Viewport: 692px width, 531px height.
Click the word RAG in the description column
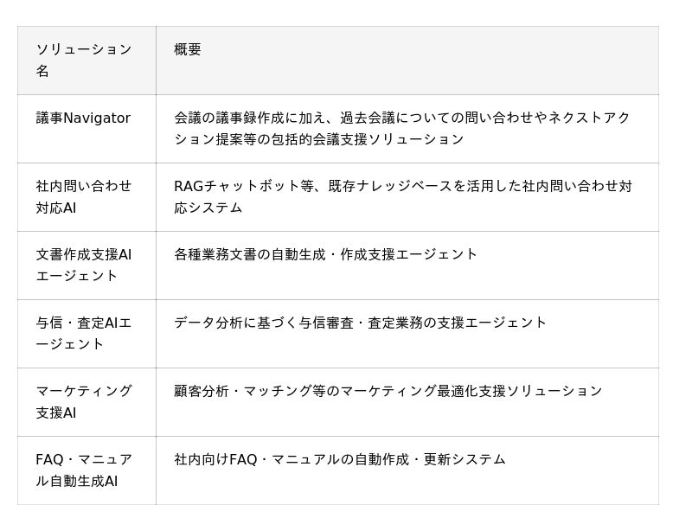189,186
